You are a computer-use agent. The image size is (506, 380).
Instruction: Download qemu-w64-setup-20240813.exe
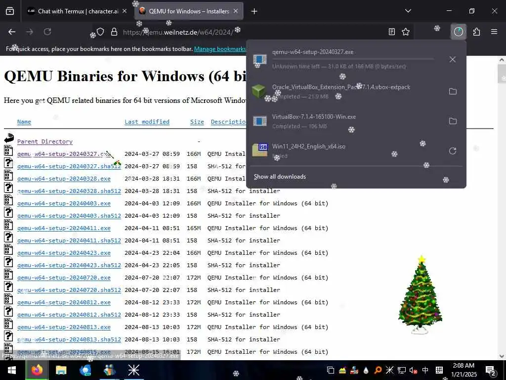coord(64,328)
